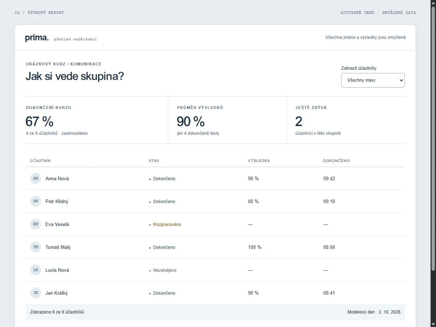Image resolution: width=436 pixels, height=327 pixels.
Task: Click the TM avatar for Tomáš Malý
Action: point(36,247)
